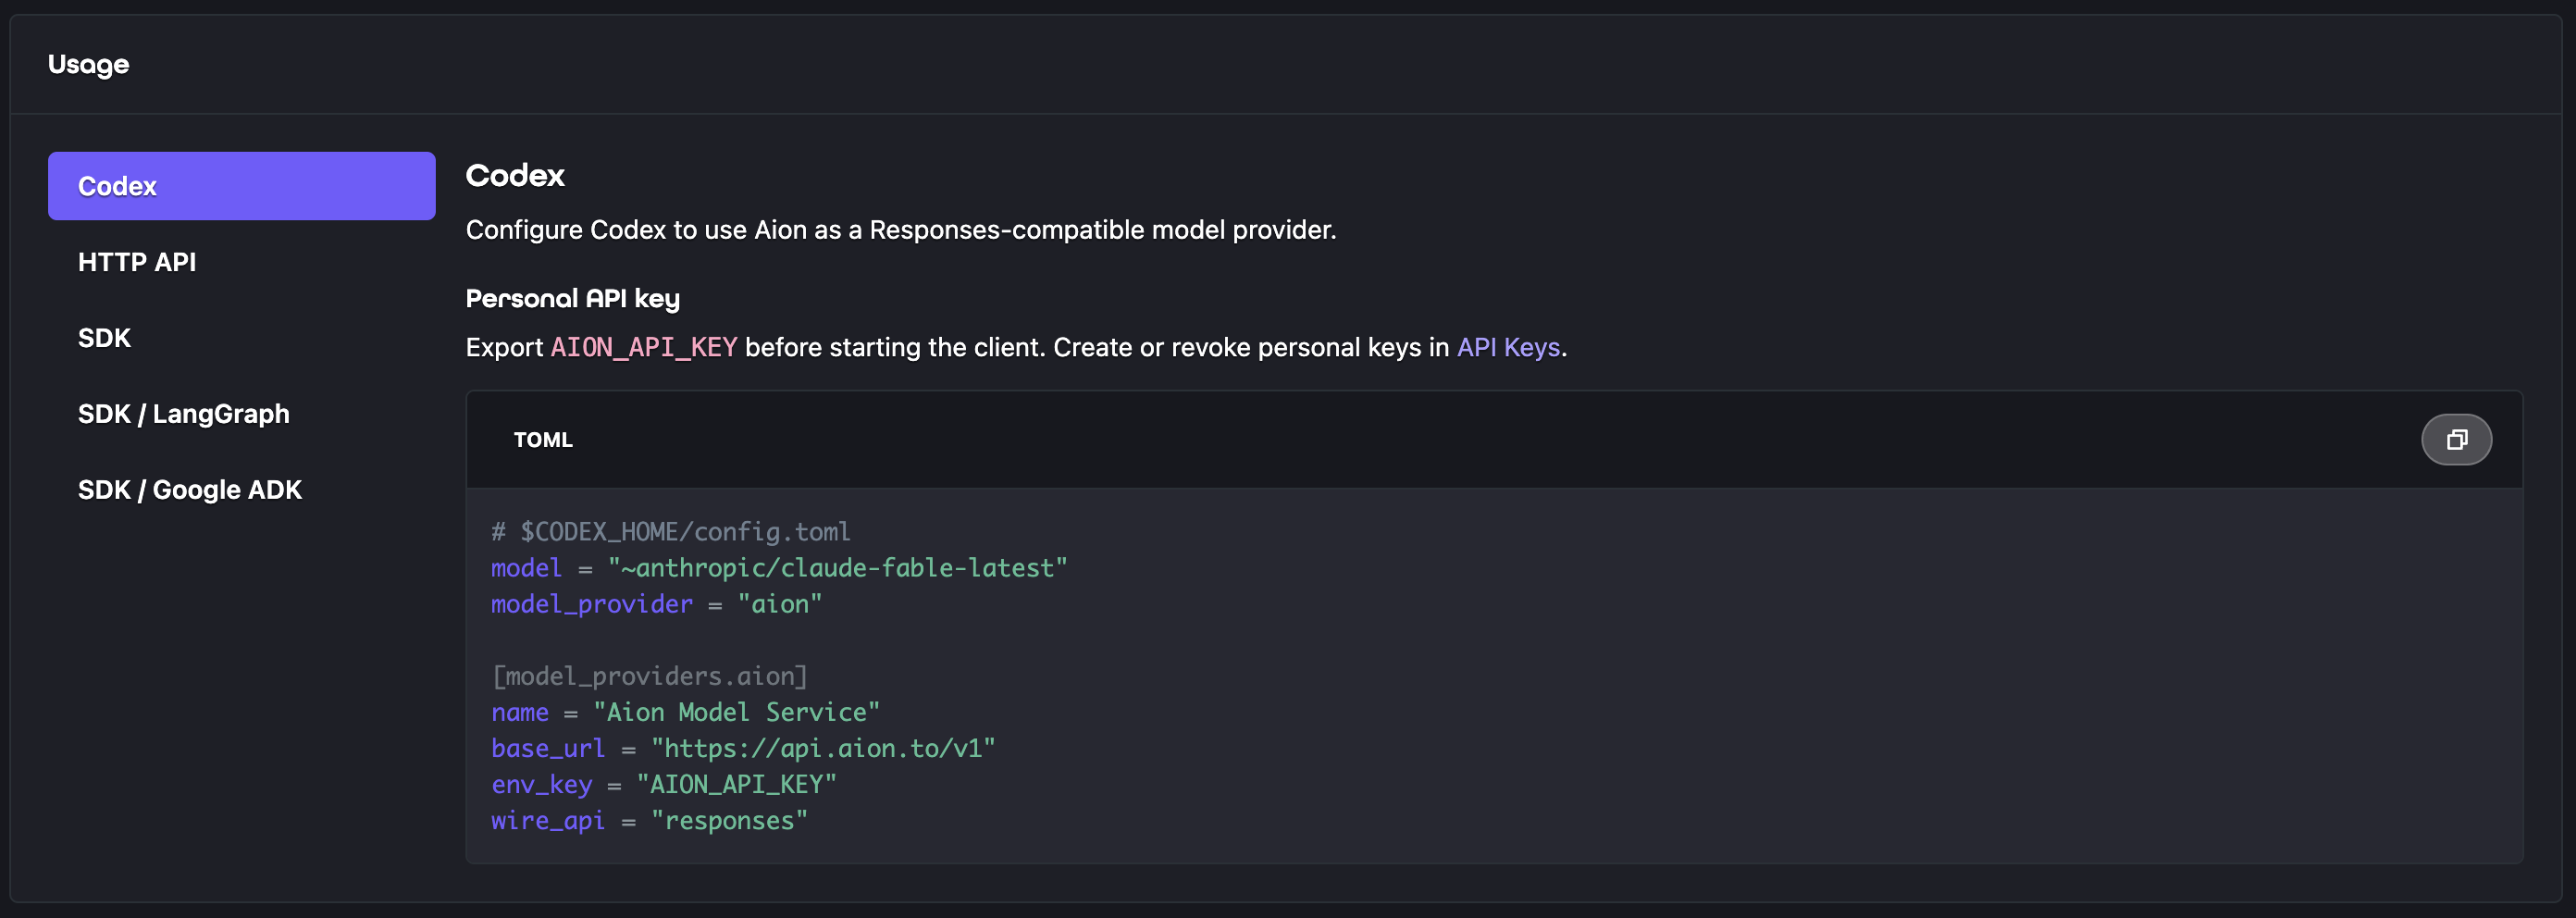Click the Usage panel heading
The image size is (2576, 918).
point(89,65)
